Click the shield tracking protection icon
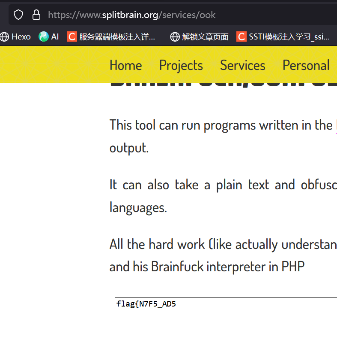The width and height of the screenshot is (337, 340). [18, 15]
